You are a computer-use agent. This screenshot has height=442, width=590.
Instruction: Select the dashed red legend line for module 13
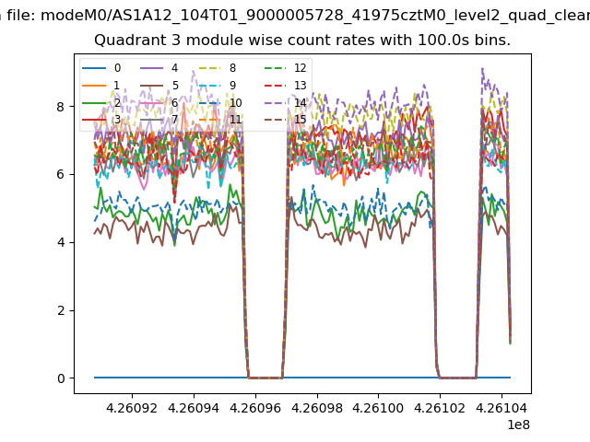pyautogui.click(x=275, y=86)
